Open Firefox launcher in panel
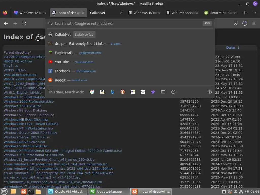Viewport: 260px width, 195px height. 24,192
